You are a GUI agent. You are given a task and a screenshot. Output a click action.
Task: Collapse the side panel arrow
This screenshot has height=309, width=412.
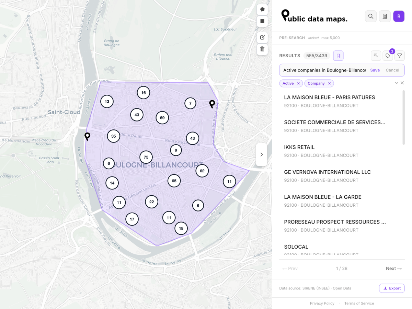(x=262, y=154)
